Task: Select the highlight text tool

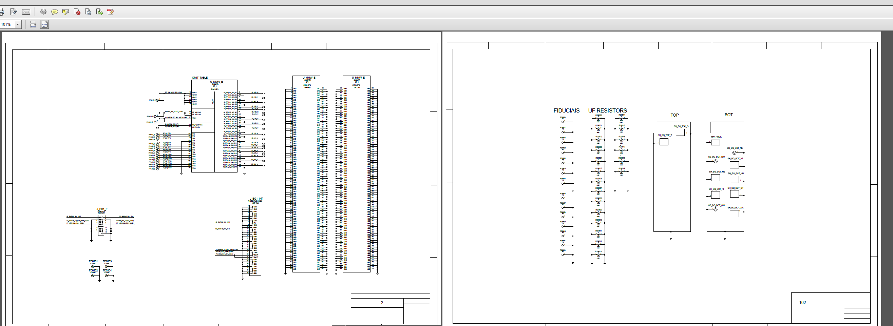Action: [65, 12]
